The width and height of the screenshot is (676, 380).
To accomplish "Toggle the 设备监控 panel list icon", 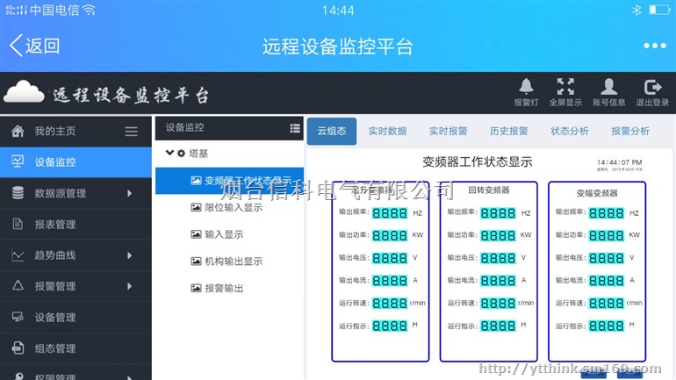I will pos(295,128).
